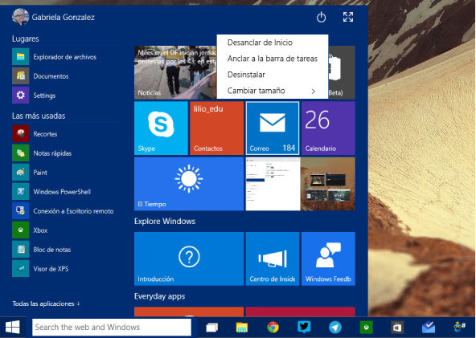Open El Tiempo weather tile
The height and width of the screenshot is (338, 476).
[x=189, y=184]
